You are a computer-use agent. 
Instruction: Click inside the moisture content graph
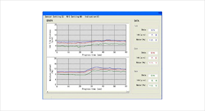[x=92, y=71]
